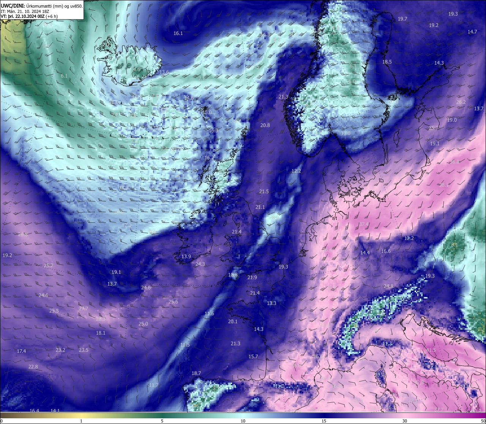Image resolution: width=486 pixels, height=424 pixels.
Task: Click the 24.3 value label
Action: (200, 264)
